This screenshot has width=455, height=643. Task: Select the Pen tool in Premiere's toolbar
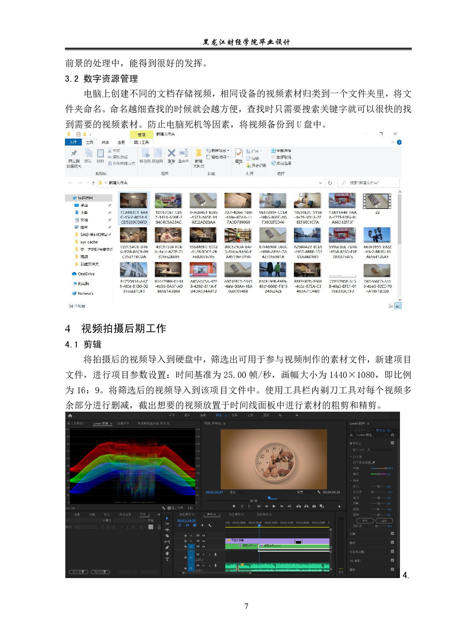[167, 547]
